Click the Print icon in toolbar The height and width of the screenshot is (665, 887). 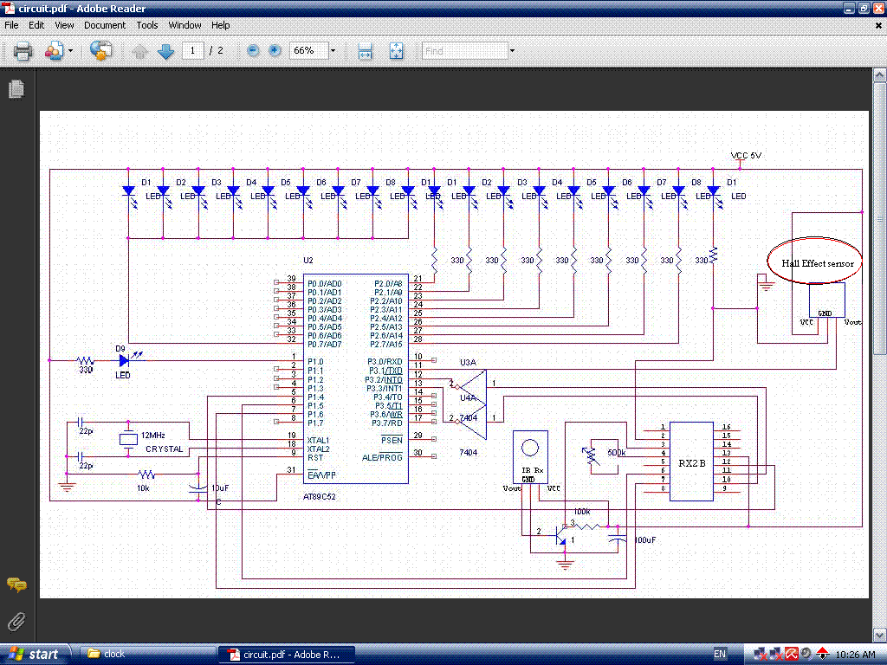pos(23,51)
